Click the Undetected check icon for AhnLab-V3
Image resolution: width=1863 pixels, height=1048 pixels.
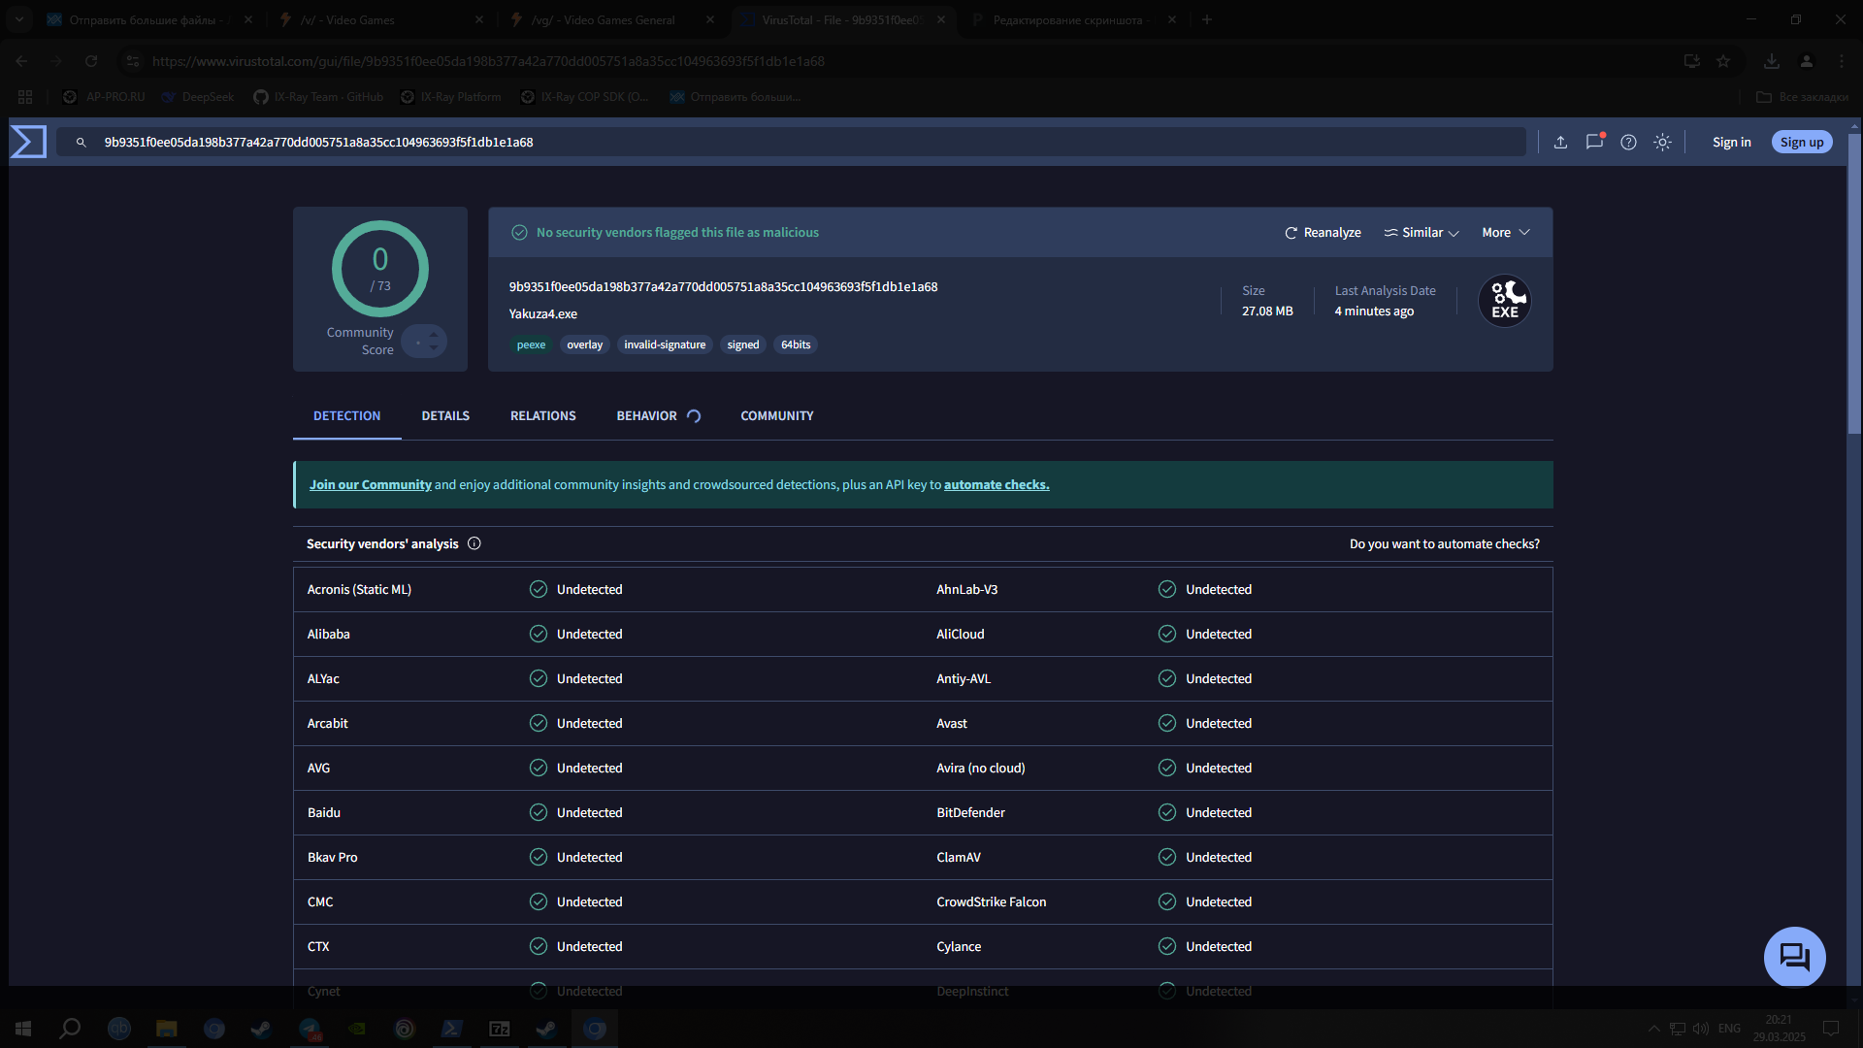pyautogui.click(x=1167, y=589)
